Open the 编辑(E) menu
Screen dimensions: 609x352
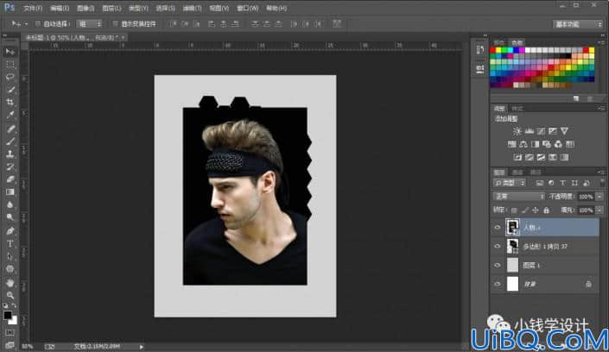(x=60, y=8)
